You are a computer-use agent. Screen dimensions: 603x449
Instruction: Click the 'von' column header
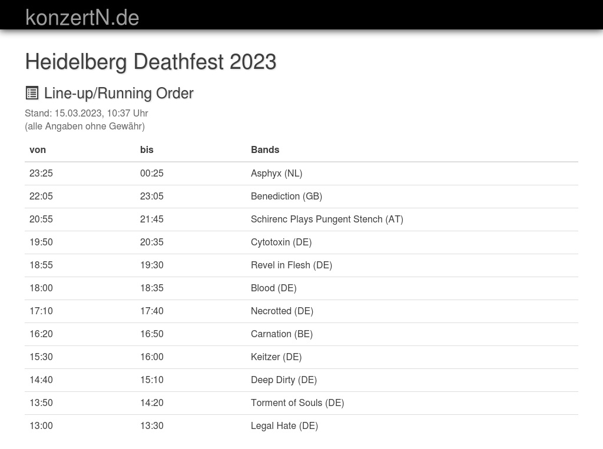click(x=38, y=149)
